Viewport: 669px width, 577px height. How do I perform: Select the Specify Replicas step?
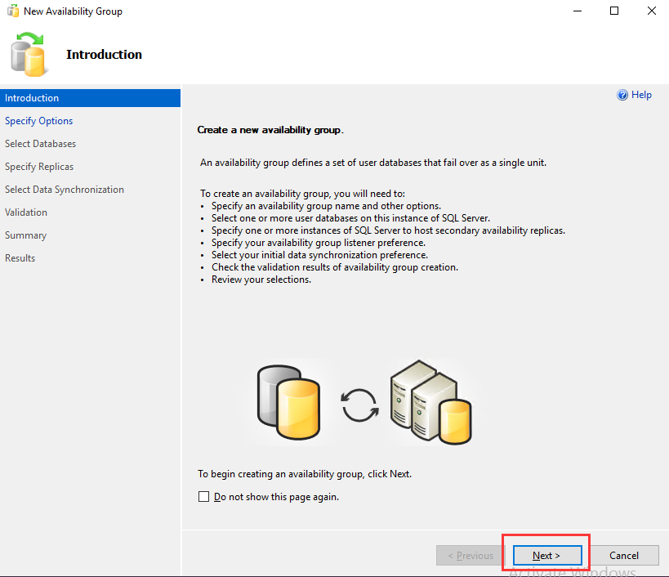point(39,167)
